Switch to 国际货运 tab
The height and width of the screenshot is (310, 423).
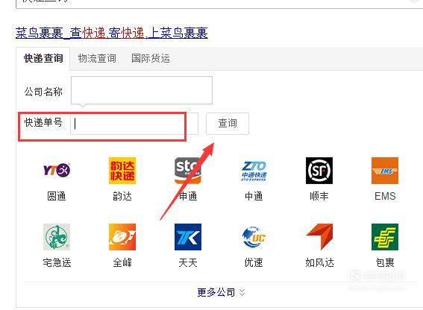151,58
